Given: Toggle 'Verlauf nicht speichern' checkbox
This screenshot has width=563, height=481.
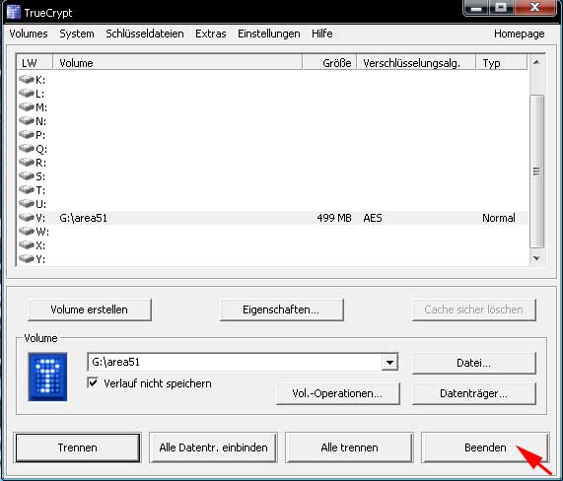Looking at the screenshot, I should [x=93, y=382].
